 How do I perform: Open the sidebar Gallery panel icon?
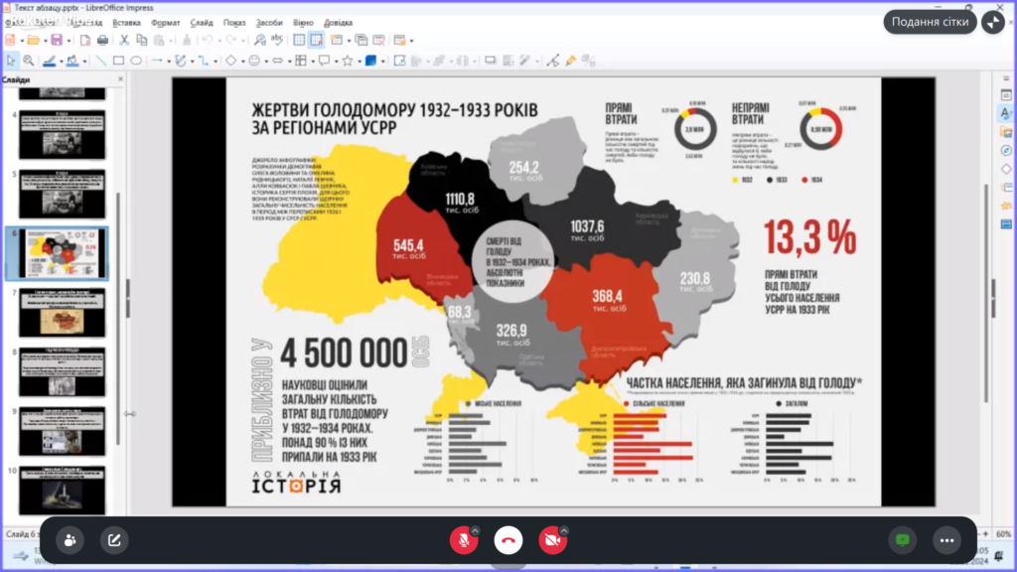pos(1005,132)
